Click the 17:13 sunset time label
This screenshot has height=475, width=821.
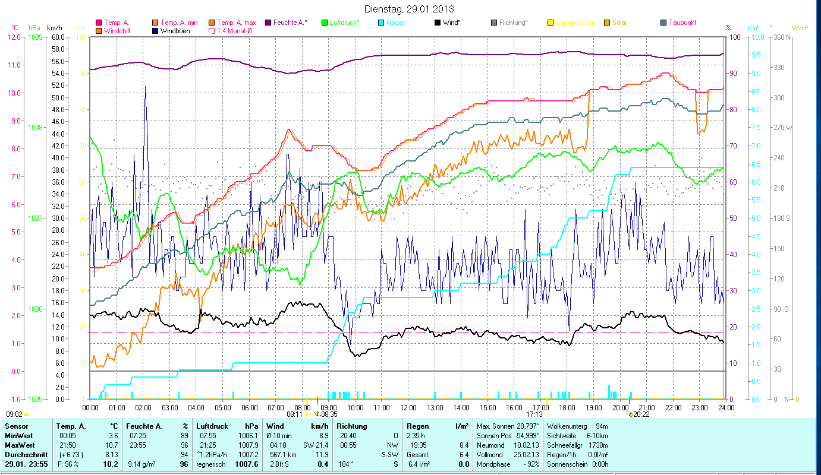534,414
